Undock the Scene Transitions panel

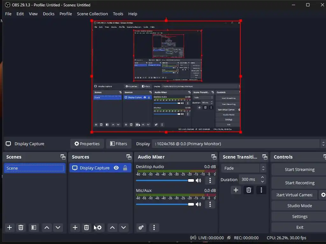pyautogui.click(x=265, y=157)
